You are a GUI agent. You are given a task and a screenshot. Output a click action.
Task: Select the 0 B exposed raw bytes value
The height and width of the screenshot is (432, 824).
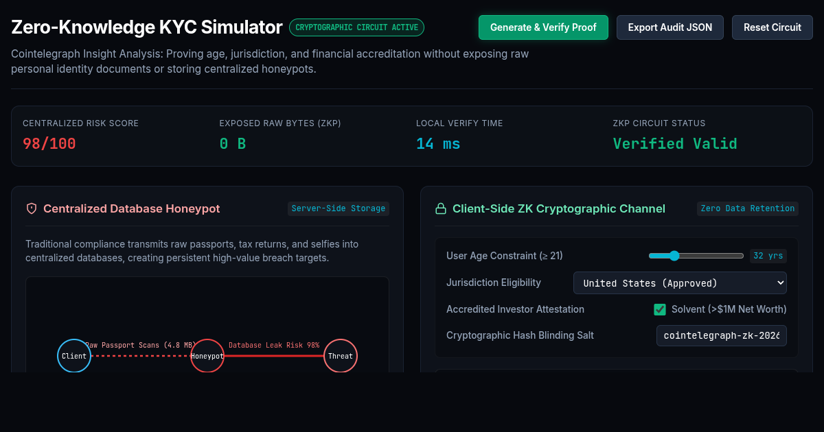point(233,144)
